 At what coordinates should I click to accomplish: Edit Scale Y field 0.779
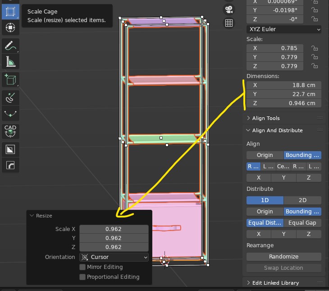[x=275, y=57]
